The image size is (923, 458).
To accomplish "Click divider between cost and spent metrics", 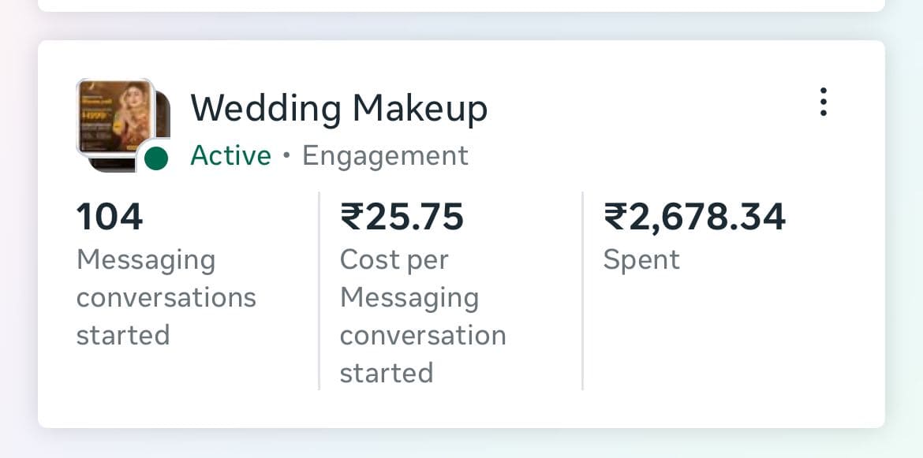I will click(x=582, y=290).
